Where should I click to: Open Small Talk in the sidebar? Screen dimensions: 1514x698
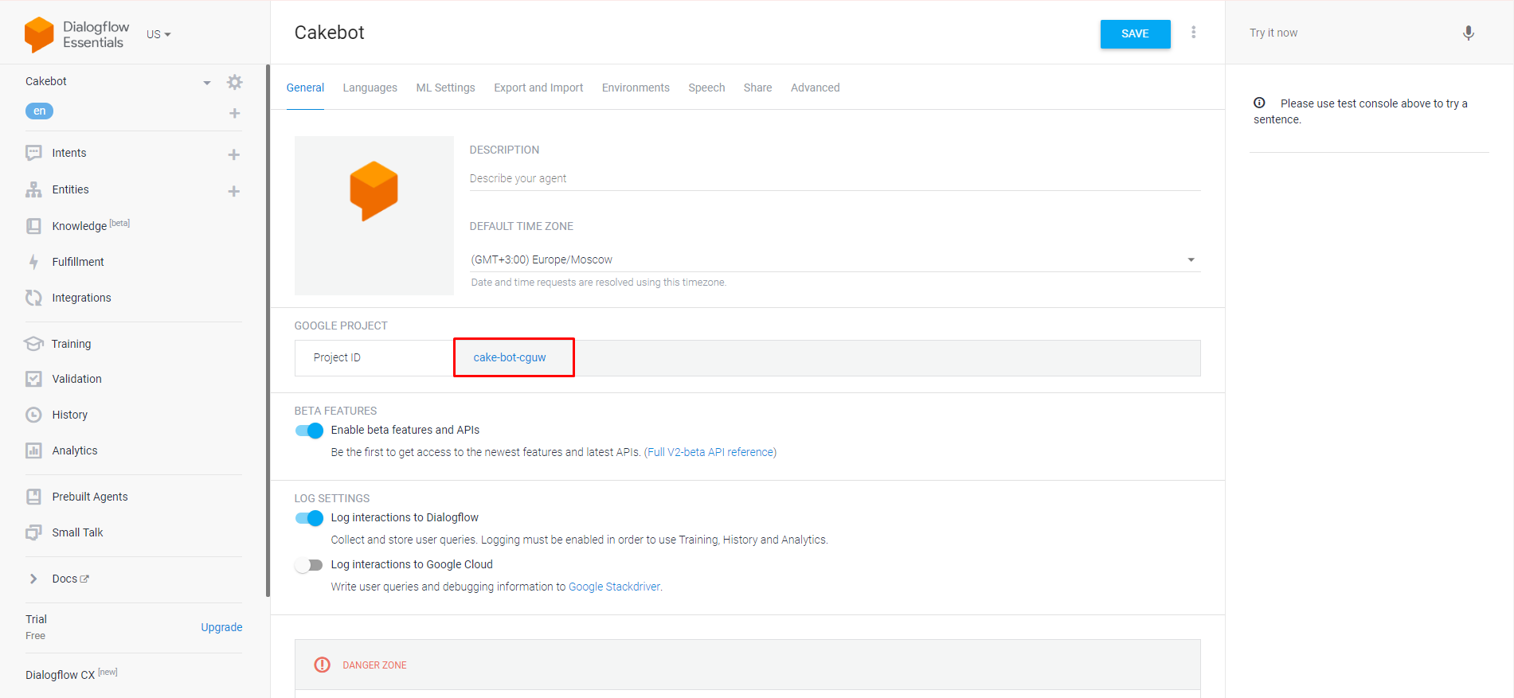[77, 532]
